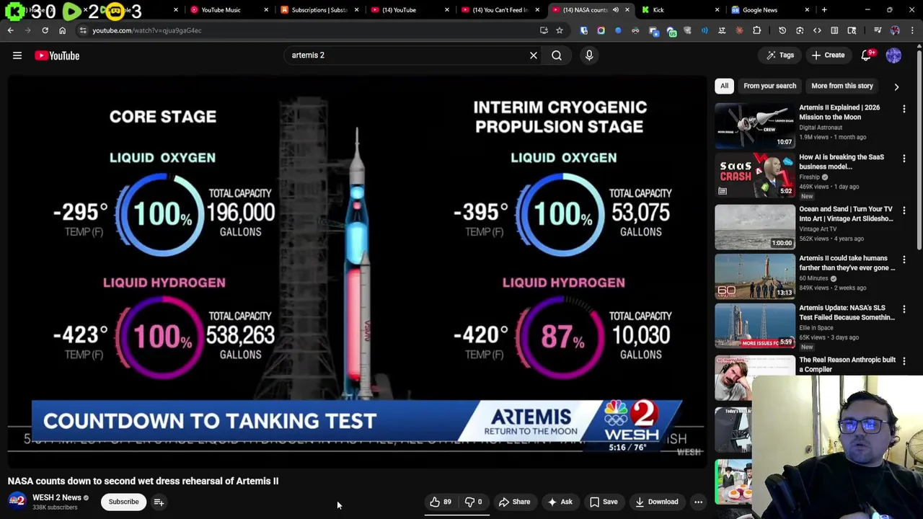Screen dimensions: 923x519
Task: Open options for 60 Minutes Artemis video
Action: pyautogui.click(x=904, y=259)
